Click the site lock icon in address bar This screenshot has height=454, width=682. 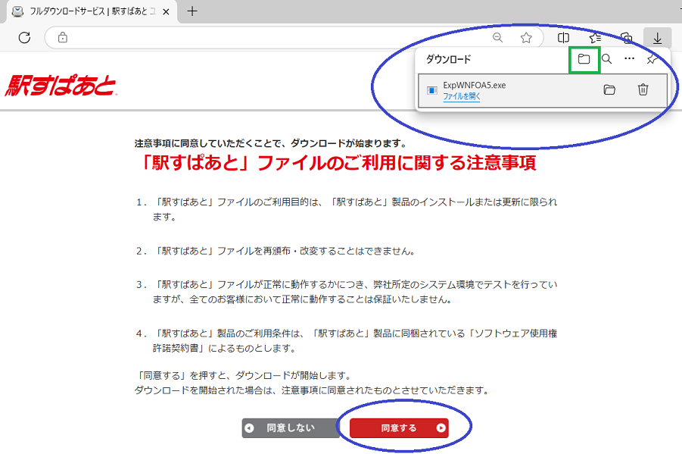pos(63,37)
